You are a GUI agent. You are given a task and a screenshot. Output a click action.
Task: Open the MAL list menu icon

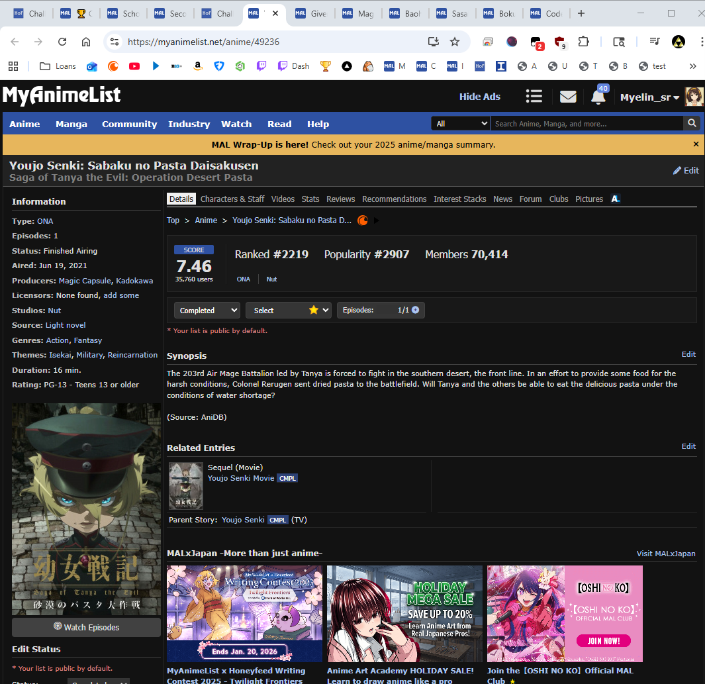click(x=534, y=96)
